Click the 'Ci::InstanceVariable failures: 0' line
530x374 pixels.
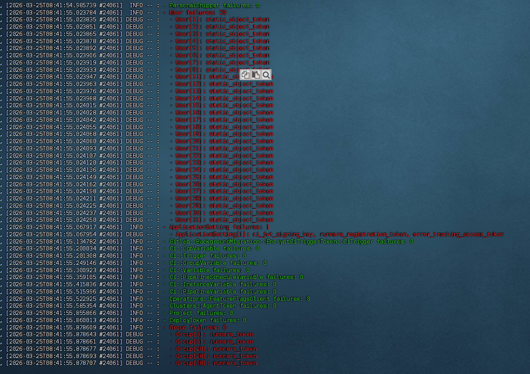(x=223, y=284)
